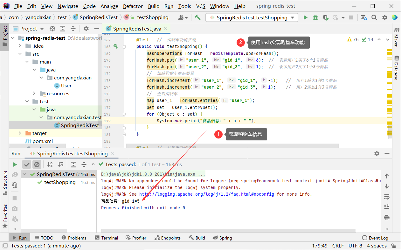Click the print icon beside console
The height and width of the screenshot is (250, 401).
[387, 217]
